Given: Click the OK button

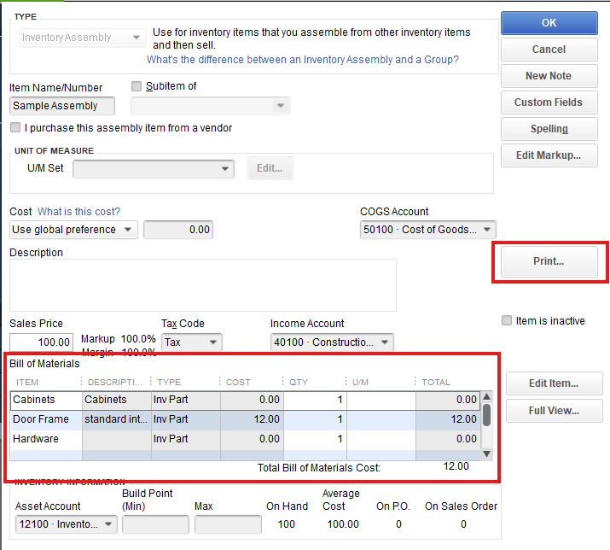Looking at the screenshot, I should pyautogui.click(x=549, y=22).
